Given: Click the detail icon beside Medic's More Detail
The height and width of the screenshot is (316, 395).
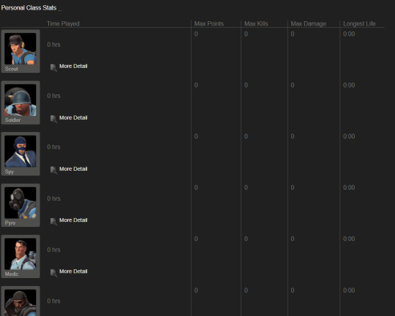Looking at the screenshot, I should tap(53, 273).
